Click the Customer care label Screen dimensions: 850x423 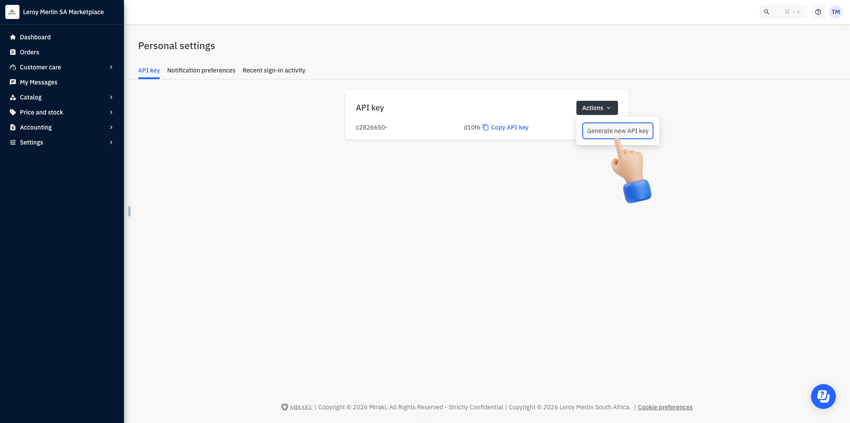[x=40, y=67]
